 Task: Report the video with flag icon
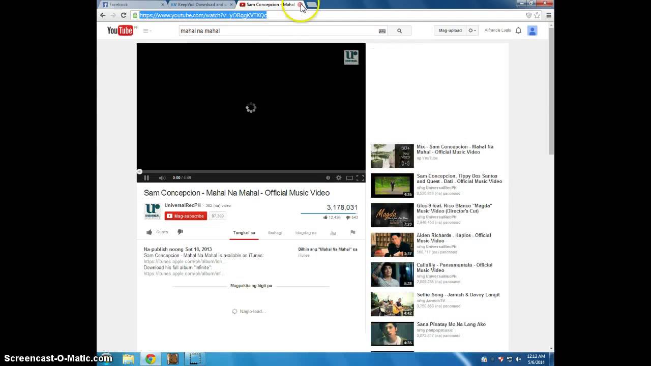[x=352, y=232]
